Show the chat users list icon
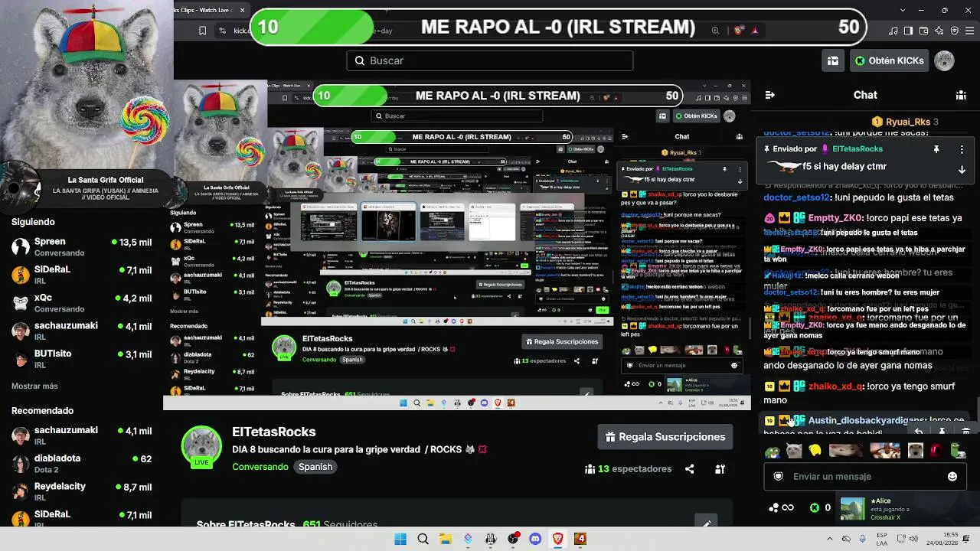 click(961, 95)
